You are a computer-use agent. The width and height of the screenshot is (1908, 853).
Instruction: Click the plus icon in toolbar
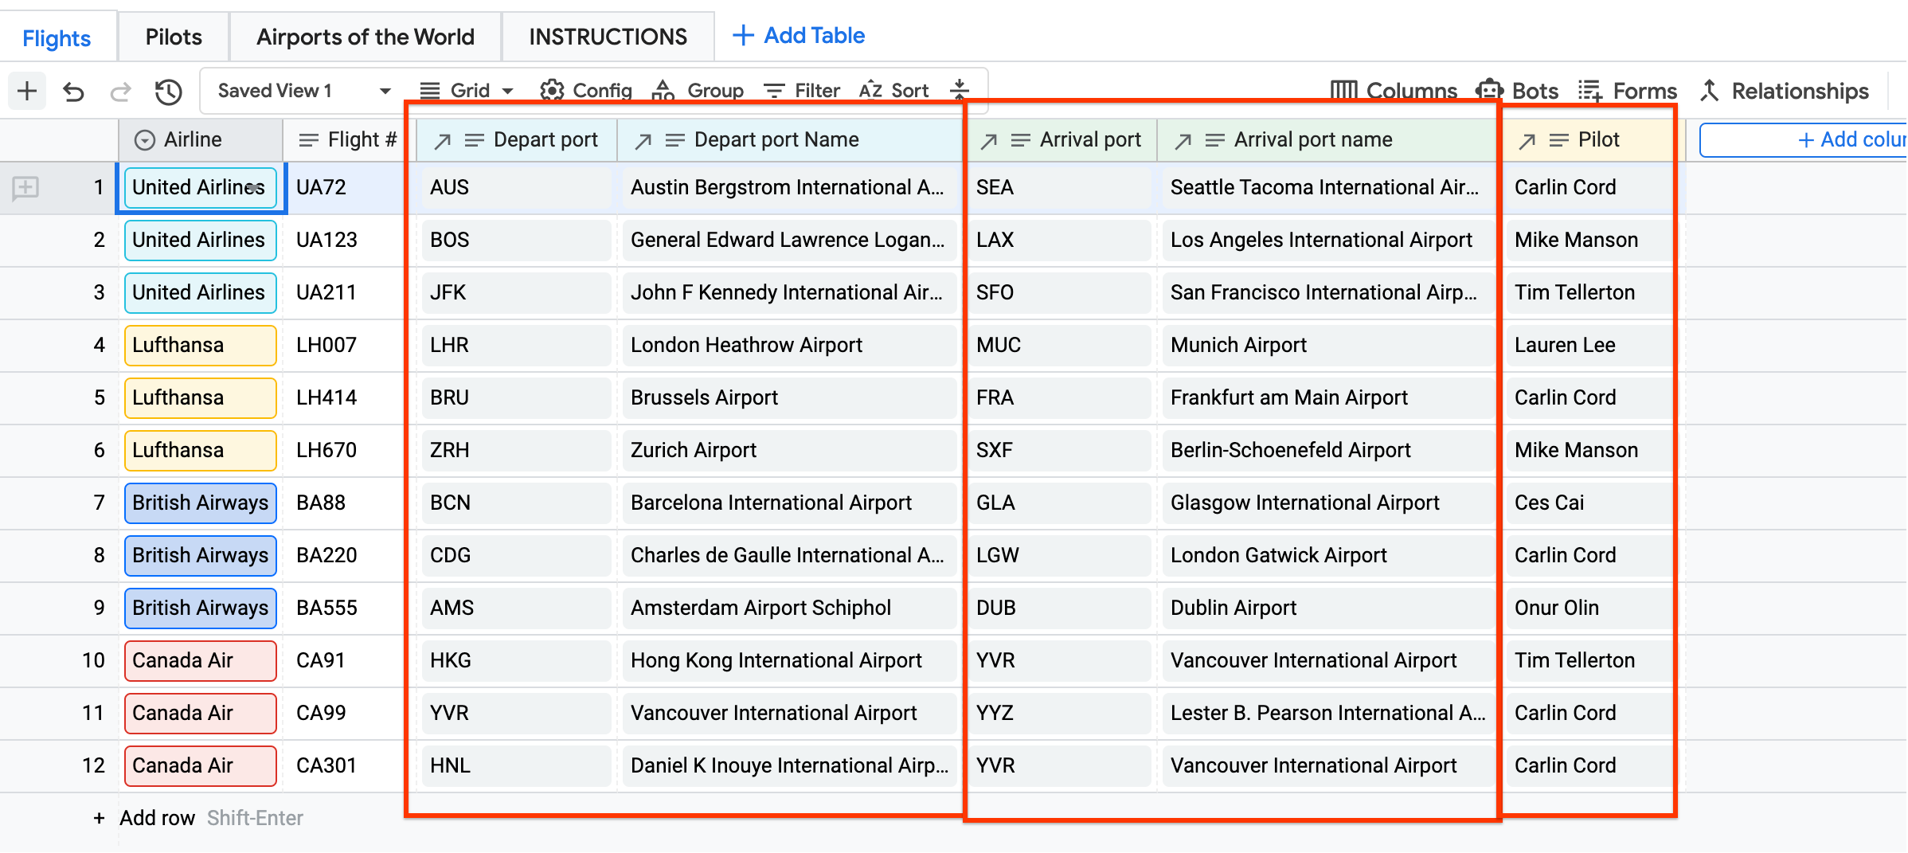[x=27, y=91]
